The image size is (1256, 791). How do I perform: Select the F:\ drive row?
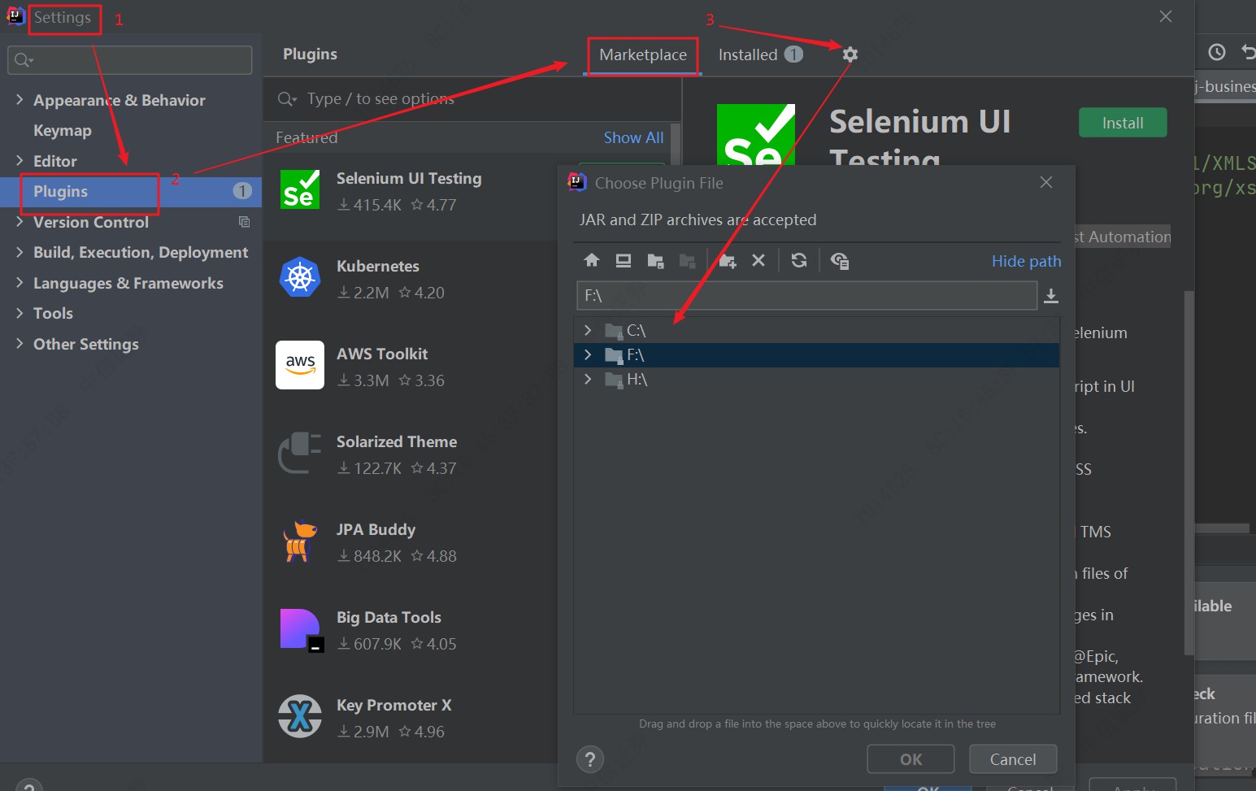[x=816, y=354]
